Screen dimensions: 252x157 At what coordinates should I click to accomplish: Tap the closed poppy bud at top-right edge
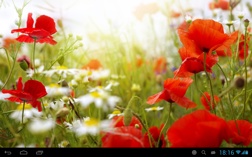click(246, 23)
